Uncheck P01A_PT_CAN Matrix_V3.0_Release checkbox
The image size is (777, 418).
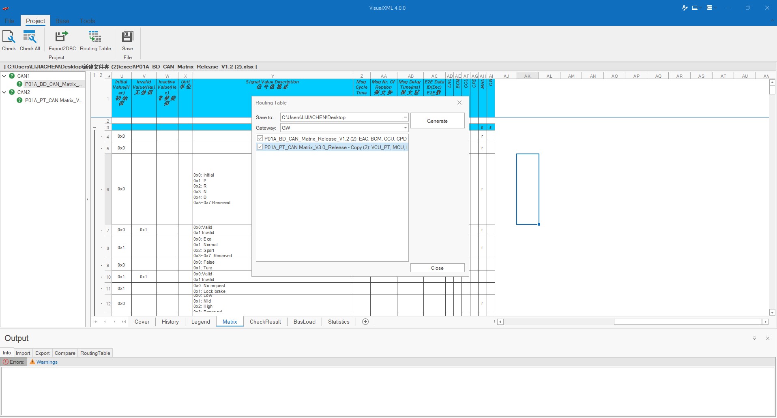pyautogui.click(x=260, y=147)
